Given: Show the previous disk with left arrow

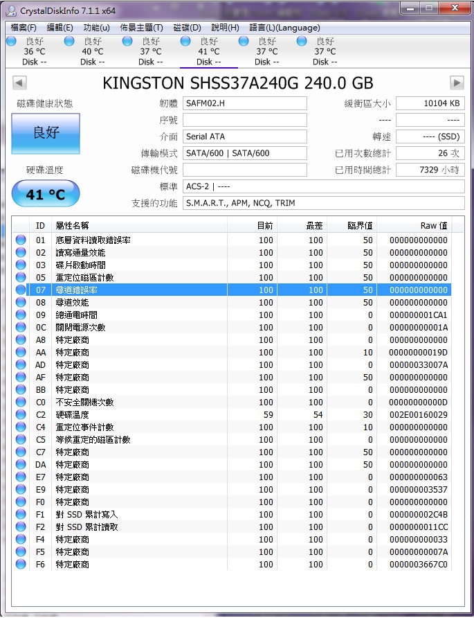Looking at the screenshot, I should 19,82.
